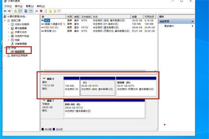Image resolution: width=209 pixels, height=139 pixels.
Task: Click the blue Back arrow in toolbar
Action: tap(5, 11)
